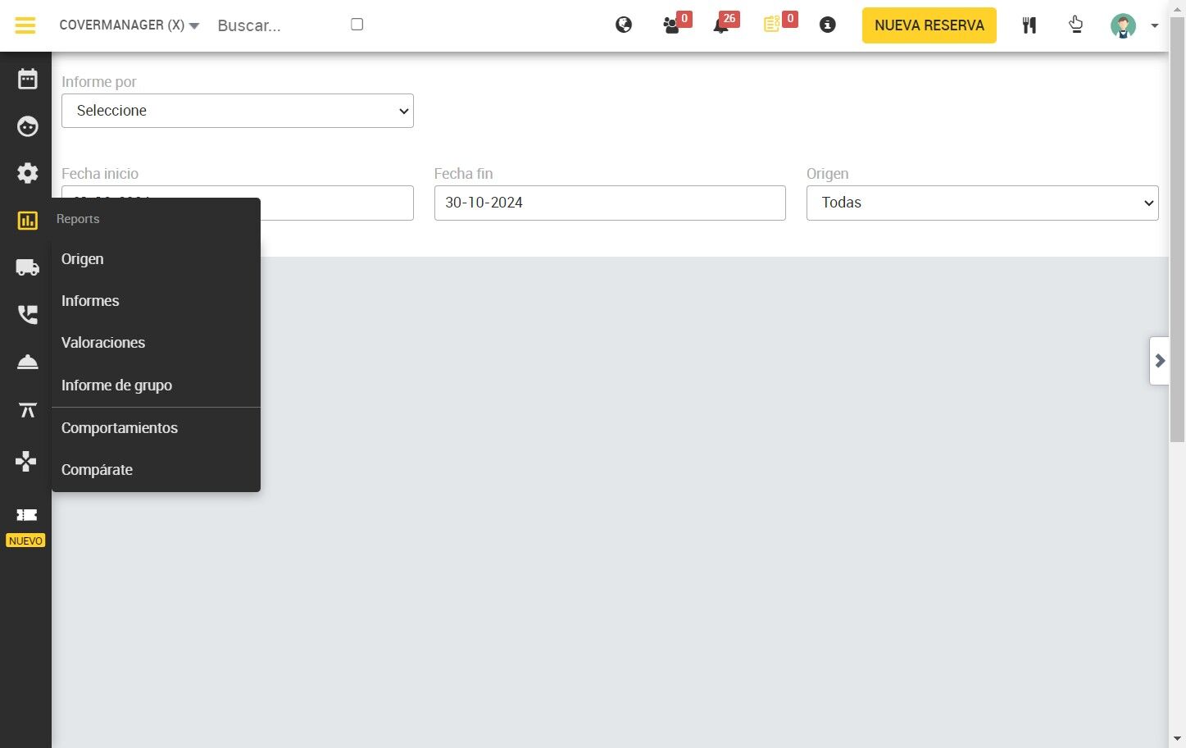
Task: Open the fork and knife icon
Action: (x=1029, y=25)
